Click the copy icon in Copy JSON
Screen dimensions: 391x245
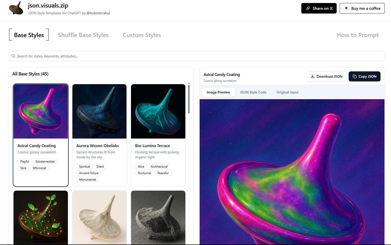(x=355, y=77)
